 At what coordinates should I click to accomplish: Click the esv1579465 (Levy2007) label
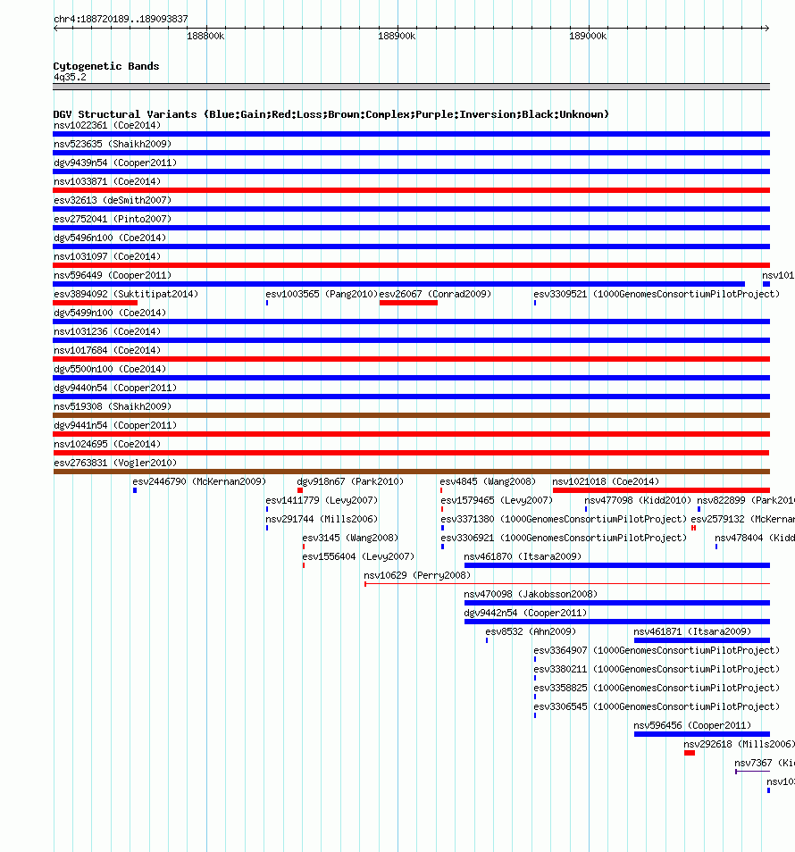[x=497, y=500]
